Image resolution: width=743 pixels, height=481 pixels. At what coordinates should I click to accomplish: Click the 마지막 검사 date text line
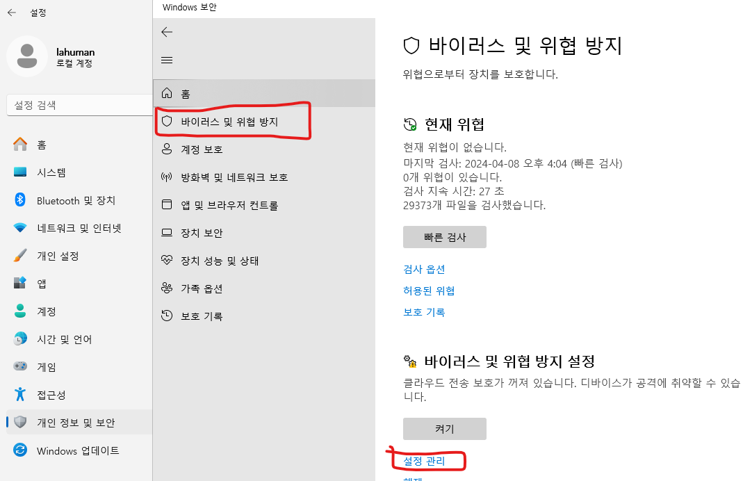tap(513, 163)
